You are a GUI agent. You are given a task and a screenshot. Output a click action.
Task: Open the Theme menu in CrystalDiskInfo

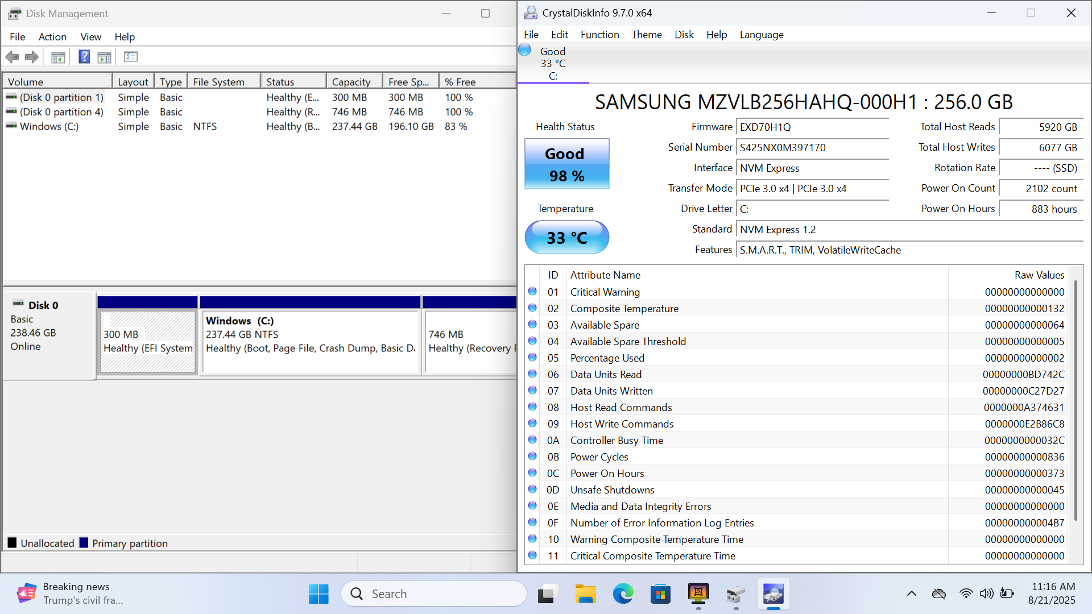(647, 35)
